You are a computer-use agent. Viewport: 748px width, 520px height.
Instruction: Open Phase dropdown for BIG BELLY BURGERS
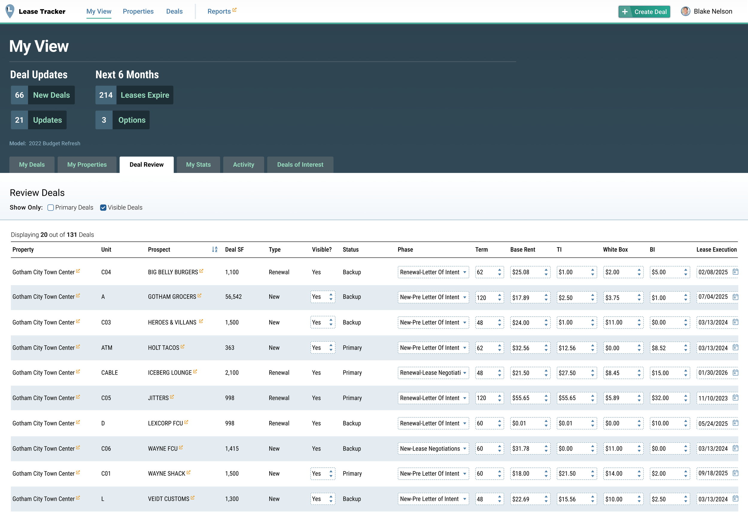coord(433,272)
